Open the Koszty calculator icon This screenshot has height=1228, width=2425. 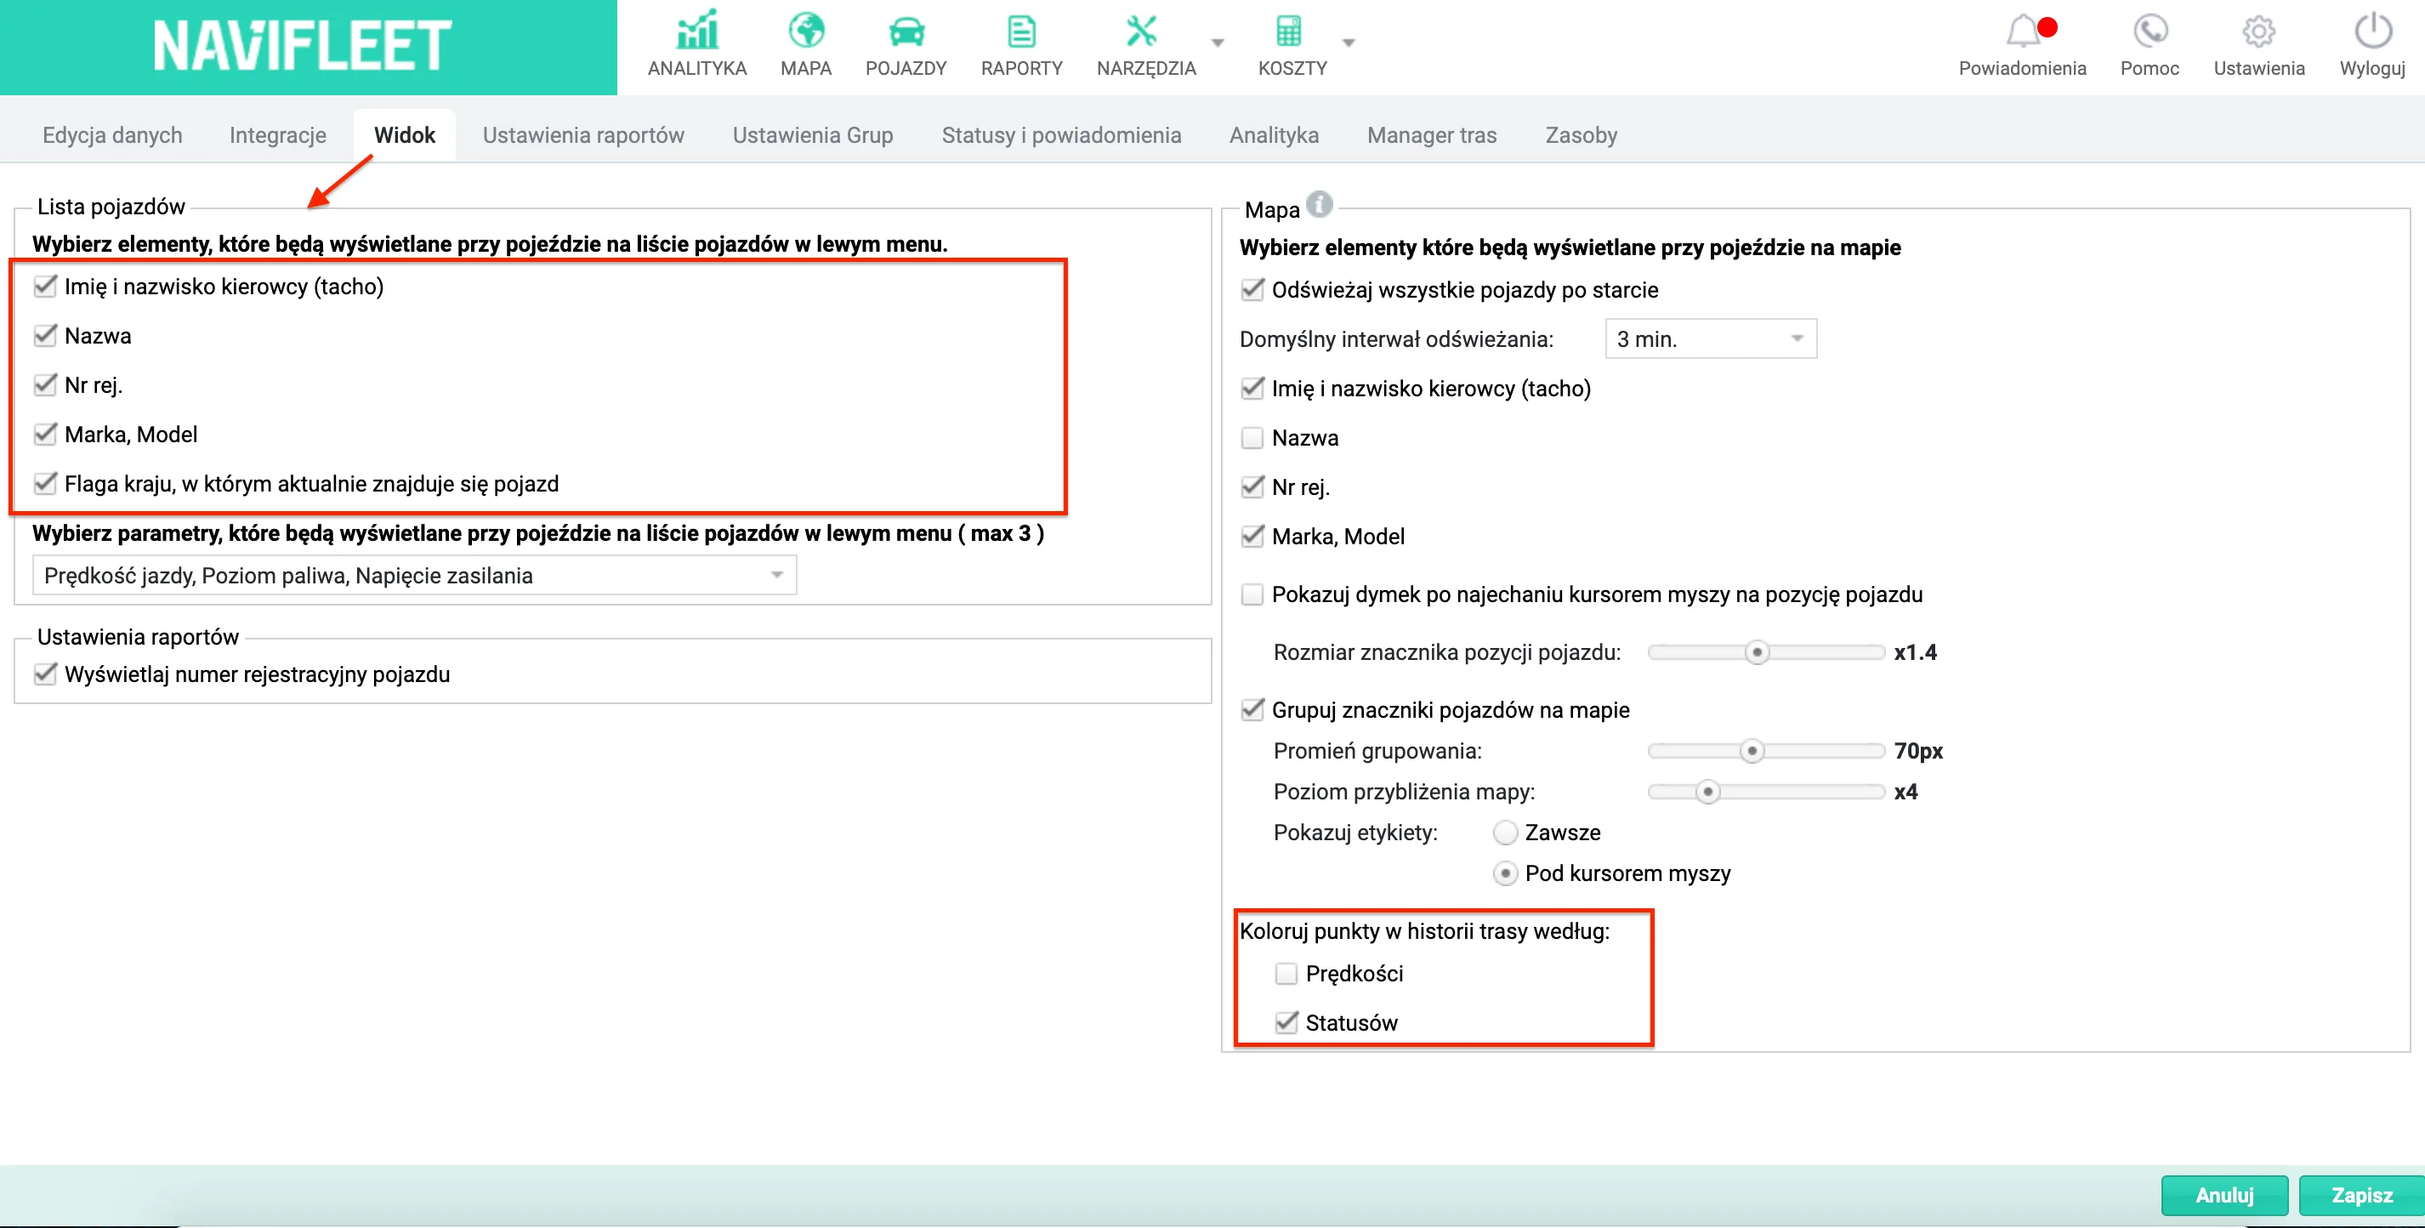tap(1288, 31)
